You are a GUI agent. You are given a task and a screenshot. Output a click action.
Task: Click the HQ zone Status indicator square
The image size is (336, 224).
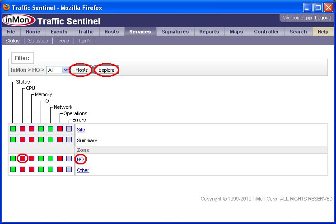pos(13,159)
